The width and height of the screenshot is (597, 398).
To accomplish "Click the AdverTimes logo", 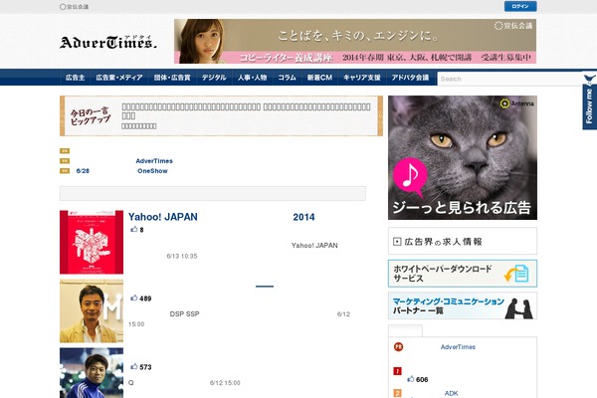I will tap(107, 42).
